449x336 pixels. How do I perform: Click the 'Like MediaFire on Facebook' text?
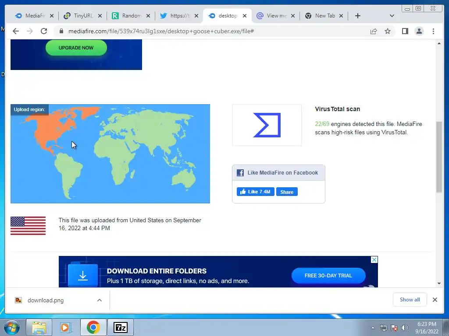(283, 172)
